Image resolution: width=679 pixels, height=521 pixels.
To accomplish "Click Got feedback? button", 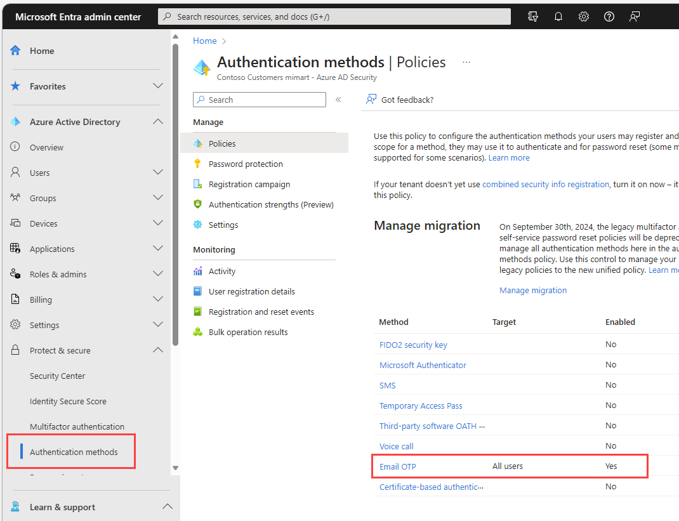I will click(x=400, y=100).
